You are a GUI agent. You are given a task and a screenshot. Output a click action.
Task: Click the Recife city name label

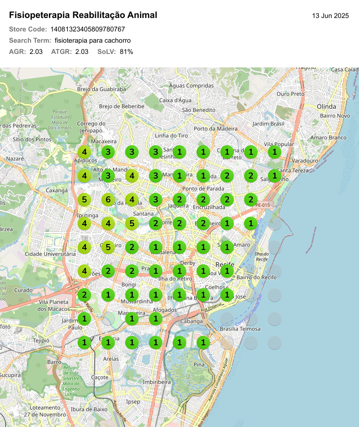(225, 264)
